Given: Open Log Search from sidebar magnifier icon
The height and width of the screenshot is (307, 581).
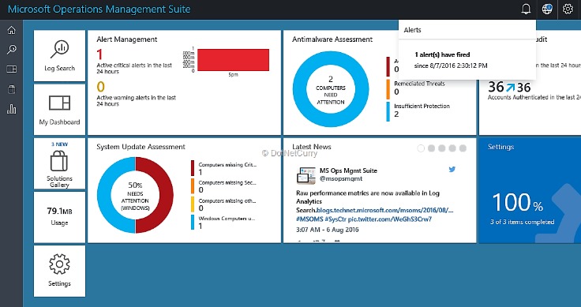Looking at the screenshot, I should 12,50.
